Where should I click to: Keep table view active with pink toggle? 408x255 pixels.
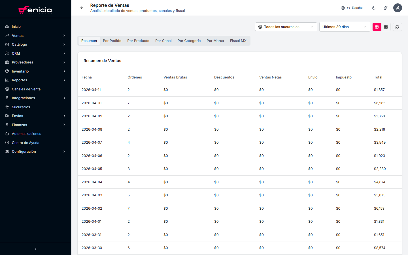pyautogui.click(x=377, y=27)
